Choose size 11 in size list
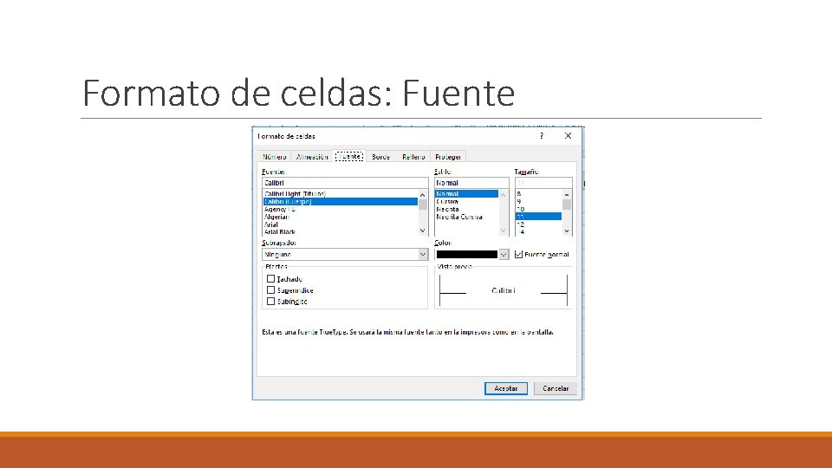Viewport: 832px width, 468px height. (x=538, y=217)
